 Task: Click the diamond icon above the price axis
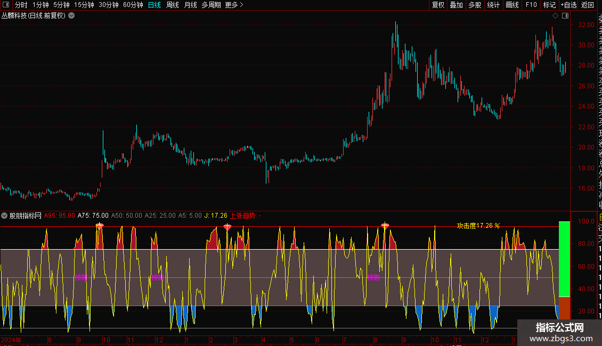click(555, 16)
